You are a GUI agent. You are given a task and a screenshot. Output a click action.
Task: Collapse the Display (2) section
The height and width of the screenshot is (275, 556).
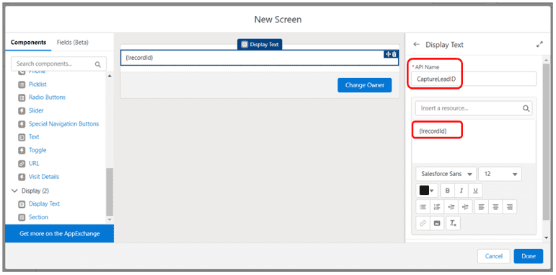pyautogui.click(x=14, y=191)
